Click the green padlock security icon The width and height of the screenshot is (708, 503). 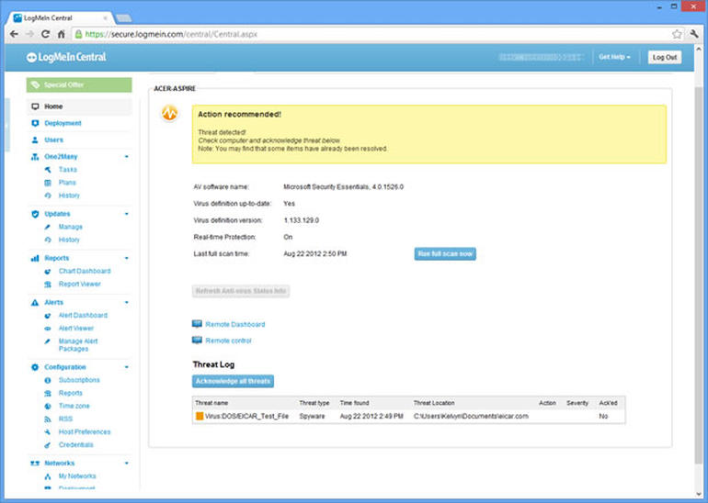(x=78, y=34)
